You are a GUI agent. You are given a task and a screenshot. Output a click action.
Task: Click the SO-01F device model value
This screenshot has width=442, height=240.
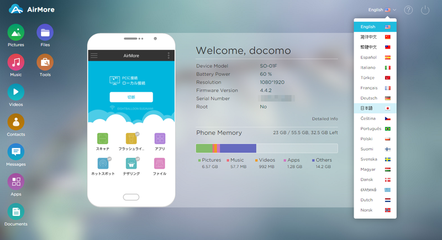(x=269, y=66)
